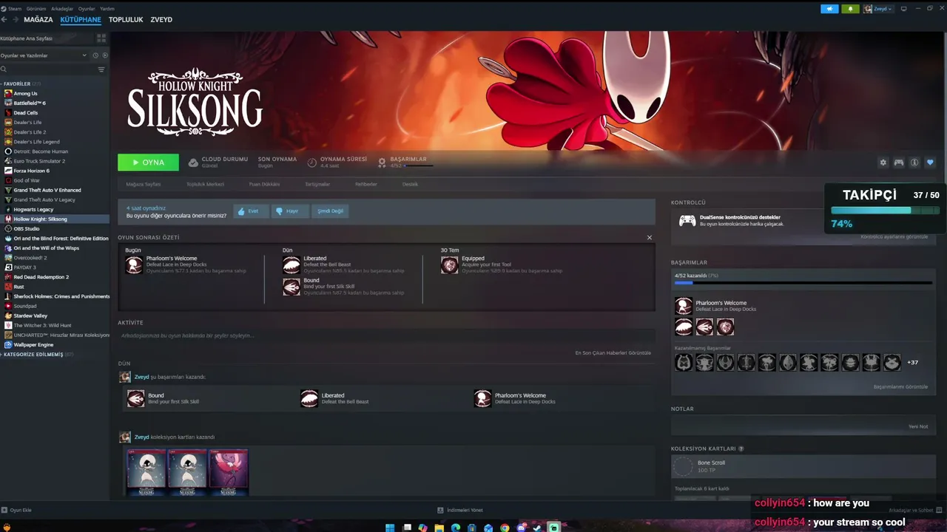Open controller configuration gamepad icon
Image resolution: width=947 pixels, height=532 pixels.
[899, 163]
